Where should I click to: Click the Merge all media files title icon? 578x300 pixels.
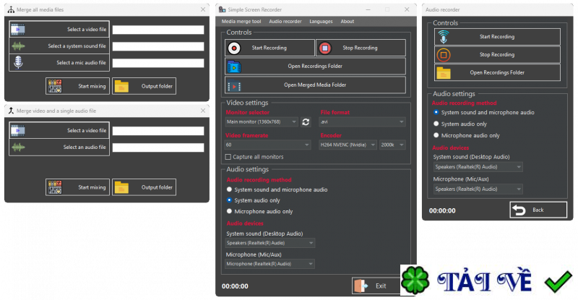tap(11, 9)
